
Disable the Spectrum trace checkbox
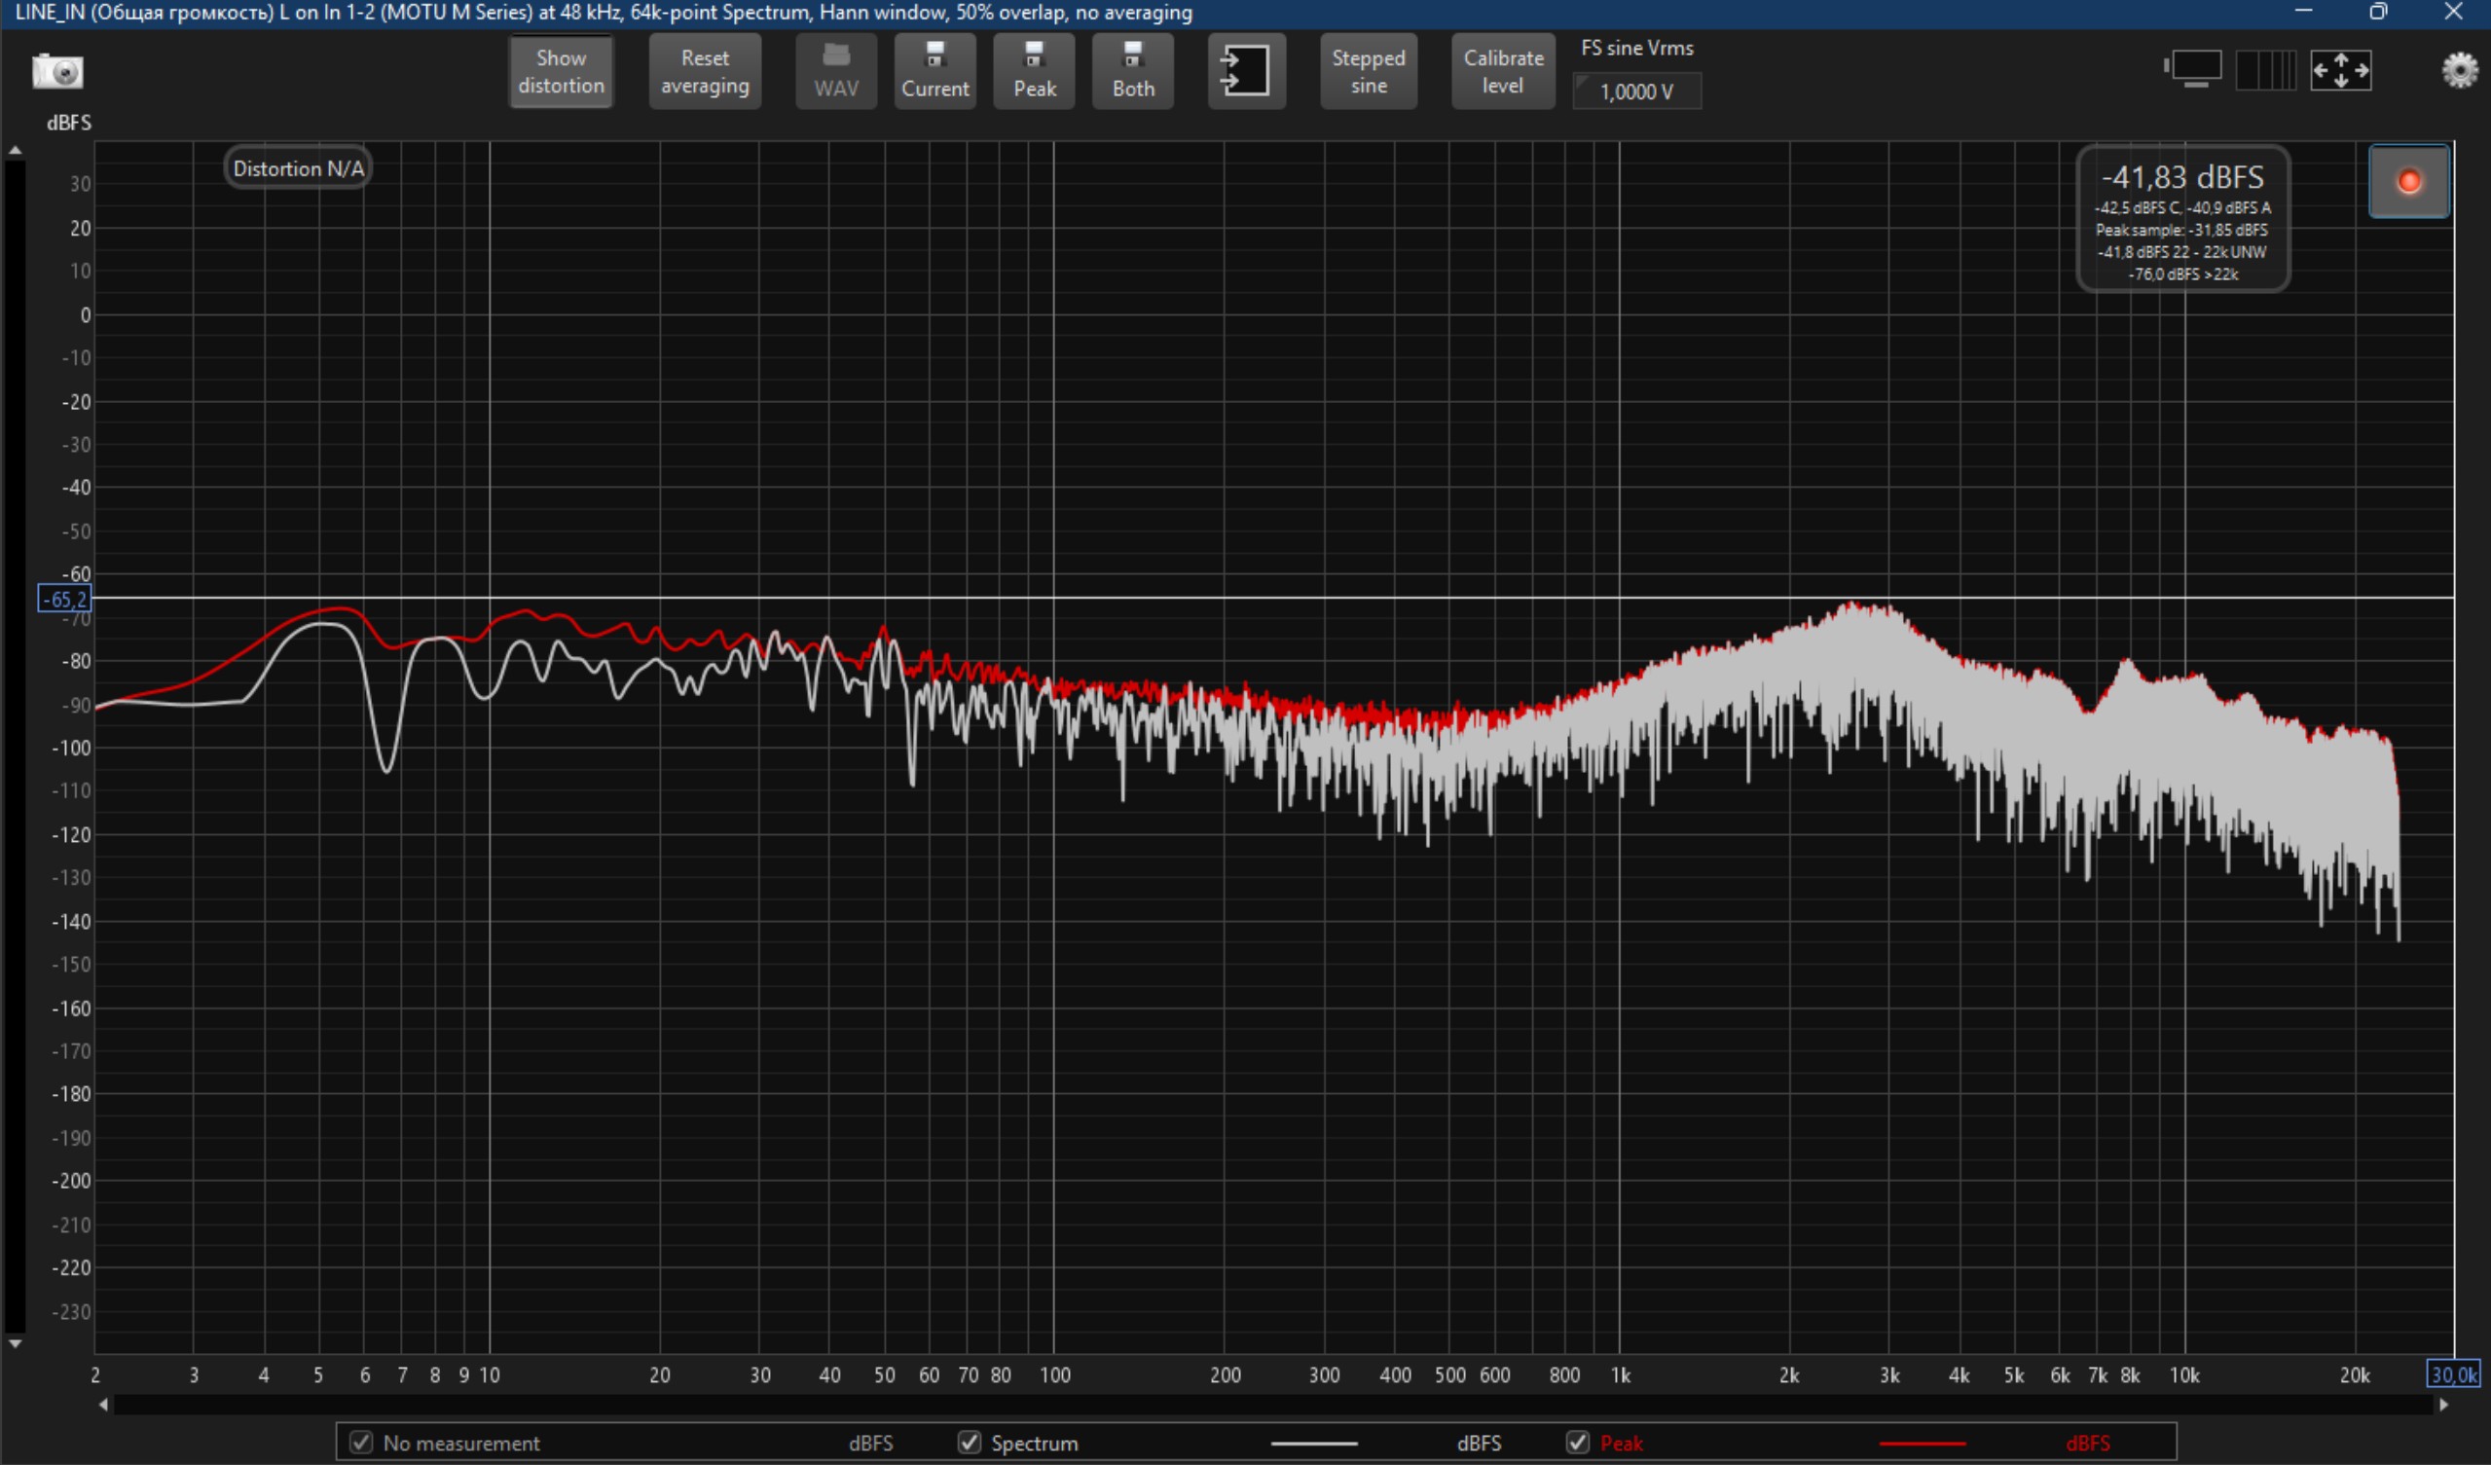click(x=969, y=1443)
